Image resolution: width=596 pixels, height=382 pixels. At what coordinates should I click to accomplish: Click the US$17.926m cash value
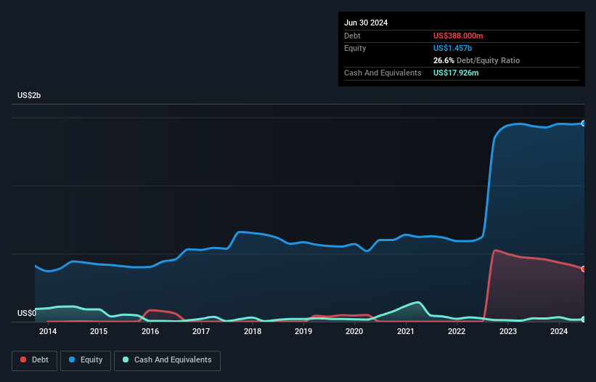[456, 73]
